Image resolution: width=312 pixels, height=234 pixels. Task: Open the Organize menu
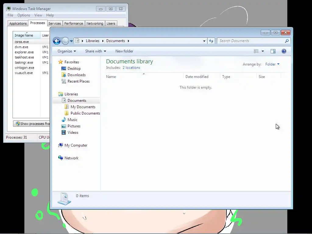point(67,51)
